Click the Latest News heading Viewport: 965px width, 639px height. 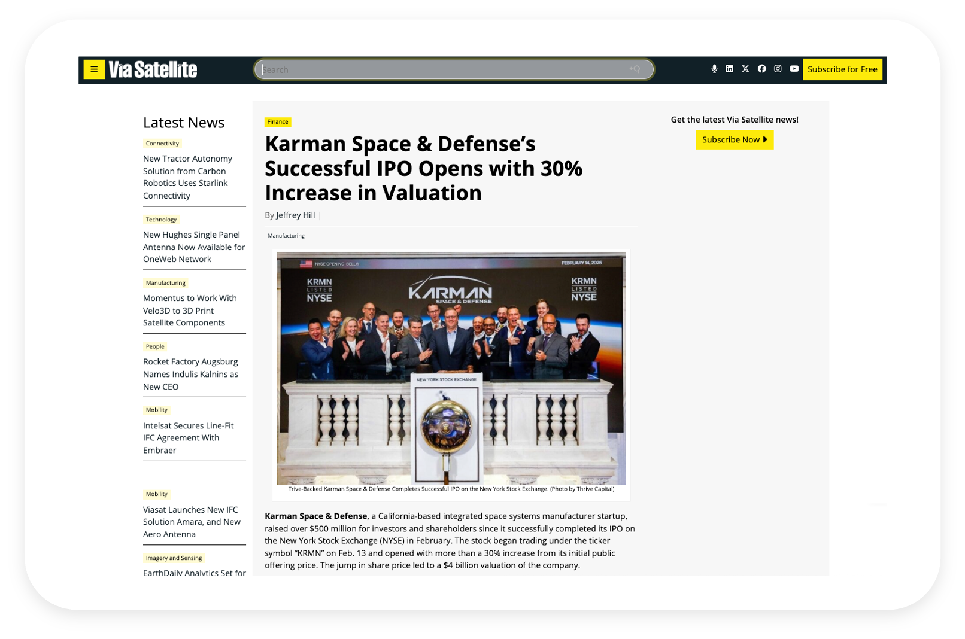pos(184,123)
